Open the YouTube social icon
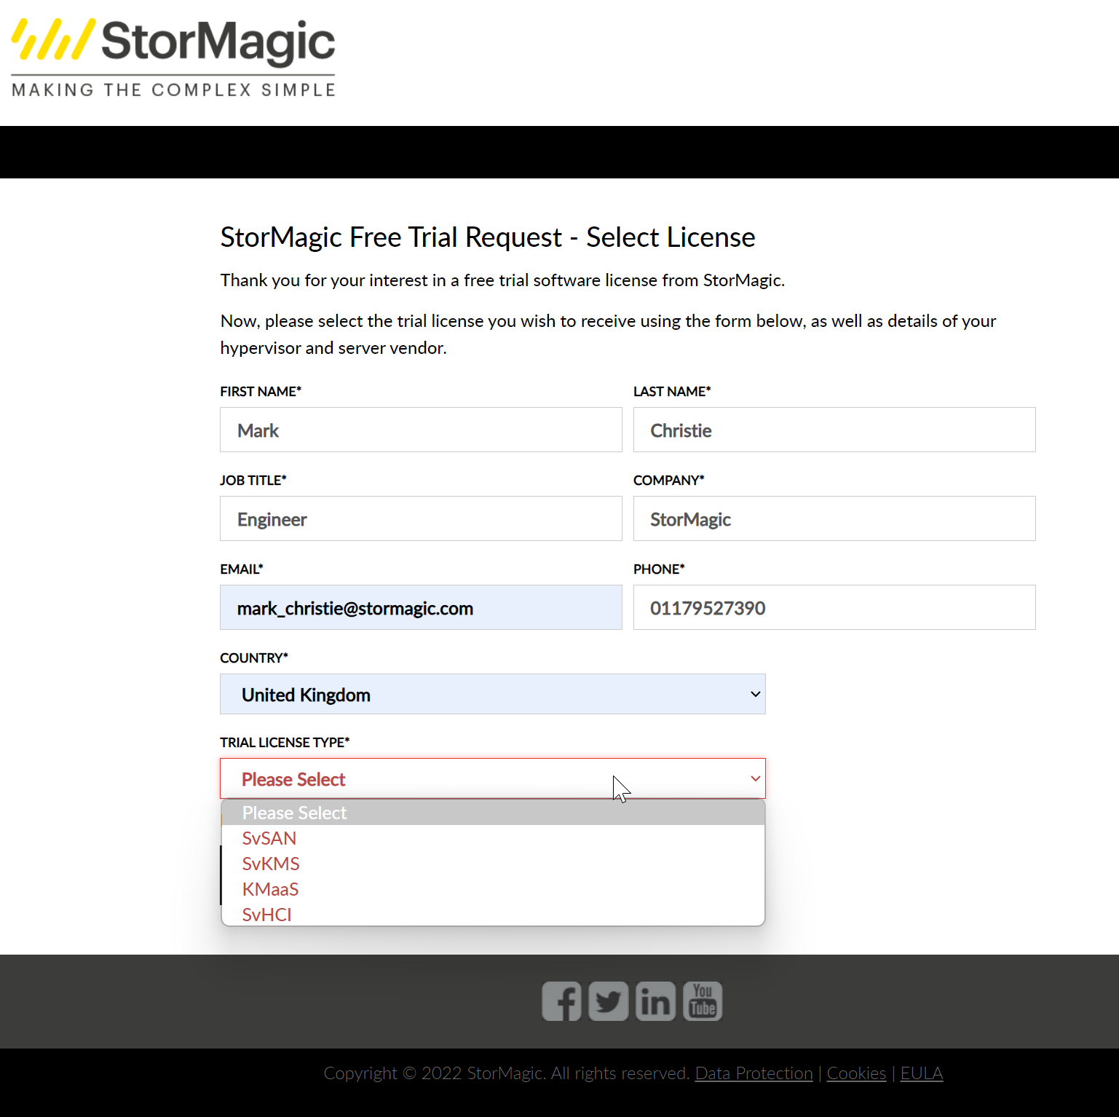Image resolution: width=1119 pixels, height=1117 pixels. click(x=703, y=1001)
